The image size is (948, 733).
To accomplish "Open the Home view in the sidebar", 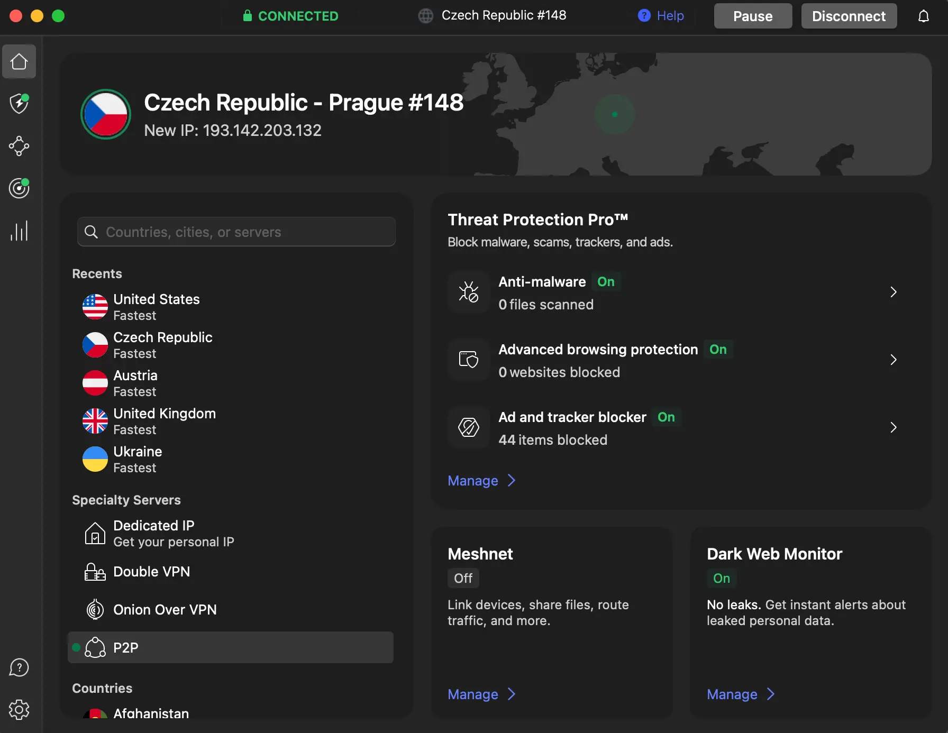I will click(19, 61).
